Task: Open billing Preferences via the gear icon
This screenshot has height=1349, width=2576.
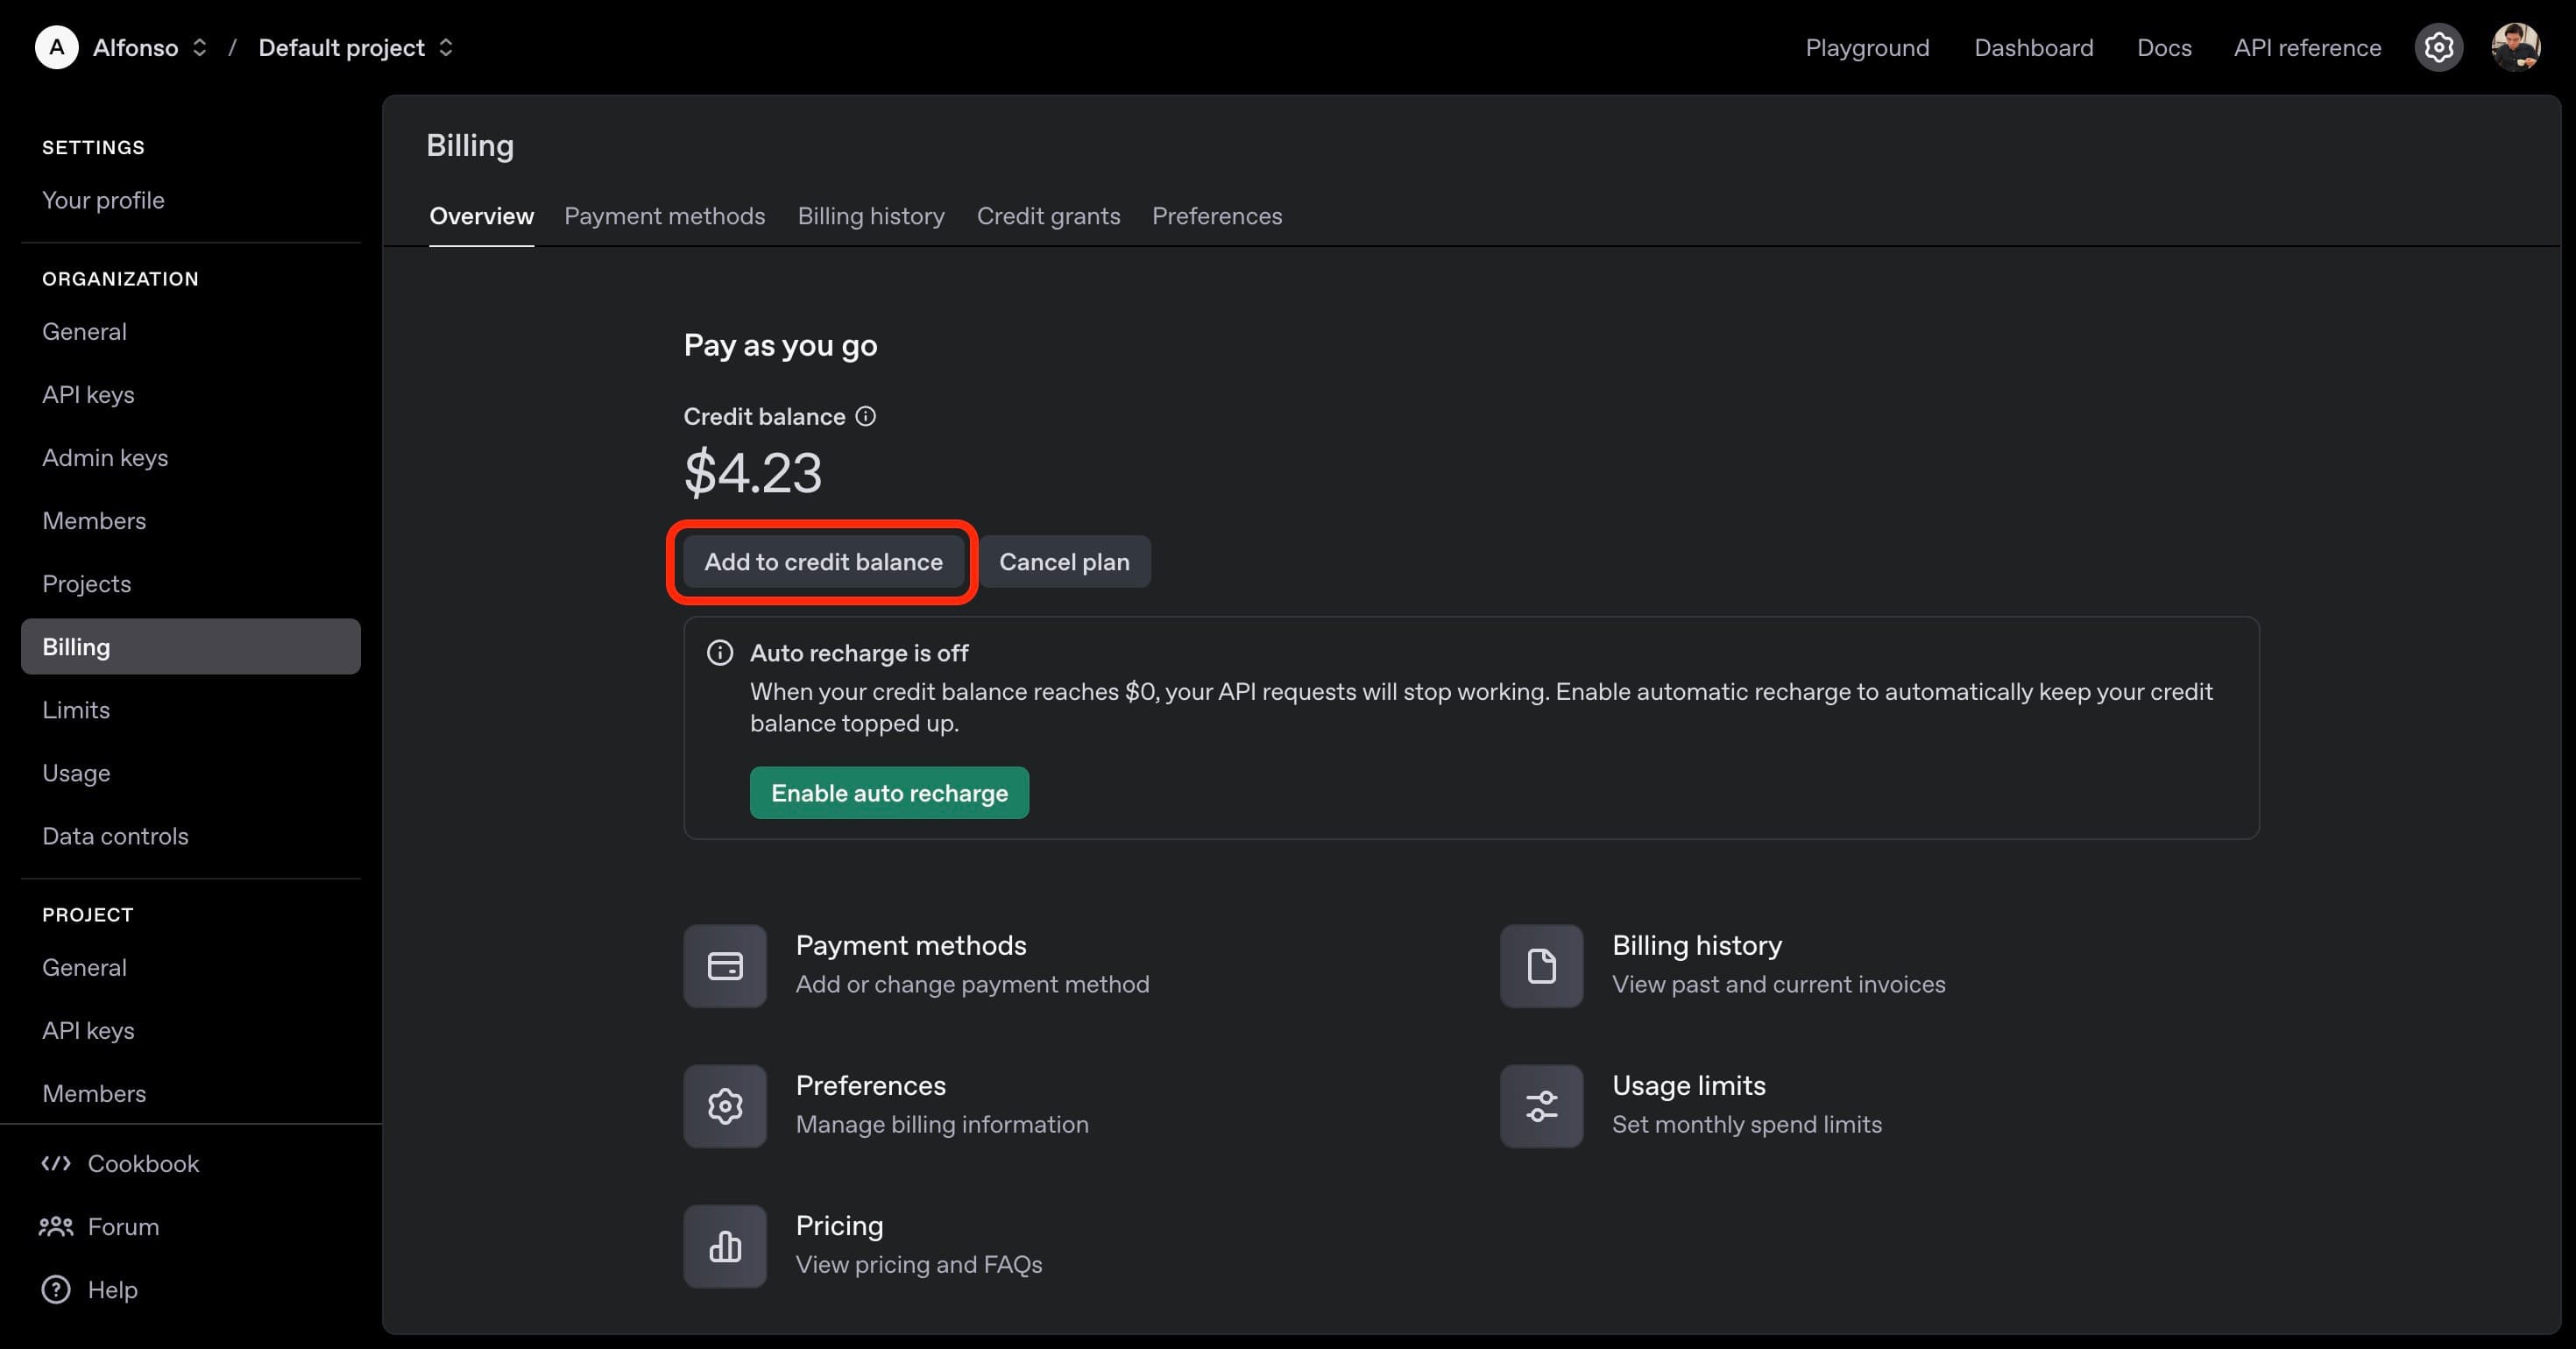Action: 724,1106
